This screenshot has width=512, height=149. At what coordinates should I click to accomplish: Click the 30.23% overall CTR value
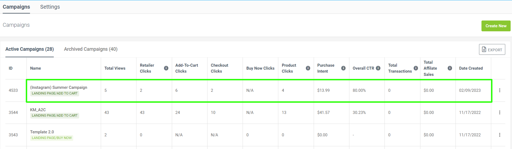tap(359, 113)
